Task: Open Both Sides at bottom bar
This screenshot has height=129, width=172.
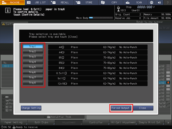Action: pos(41,122)
